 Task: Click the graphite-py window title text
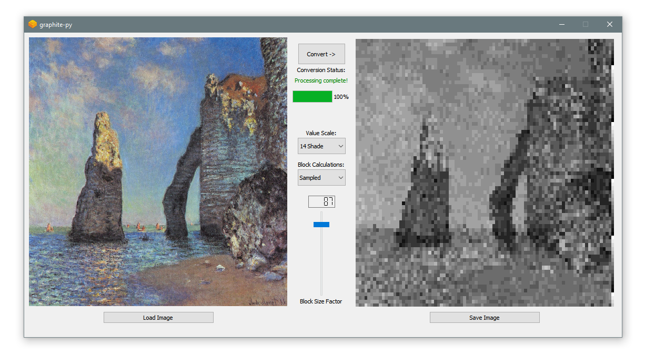pos(56,25)
